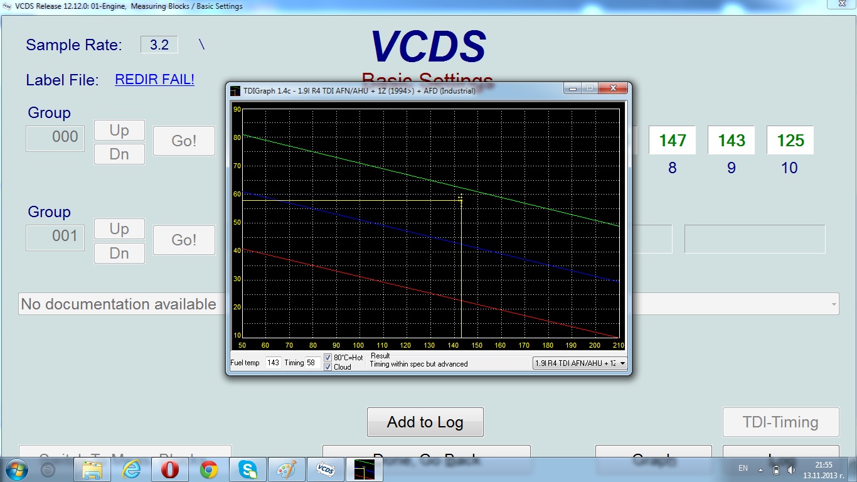Click the volume speaker tray icon
The image size is (857, 482).
pyautogui.click(x=791, y=469)
